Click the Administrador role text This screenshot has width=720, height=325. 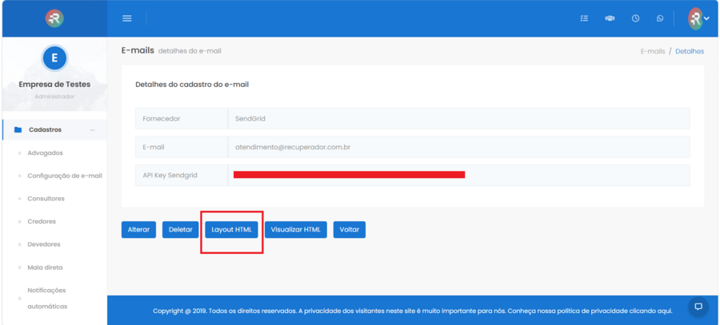pyautogui.click(x=54, y=97)
